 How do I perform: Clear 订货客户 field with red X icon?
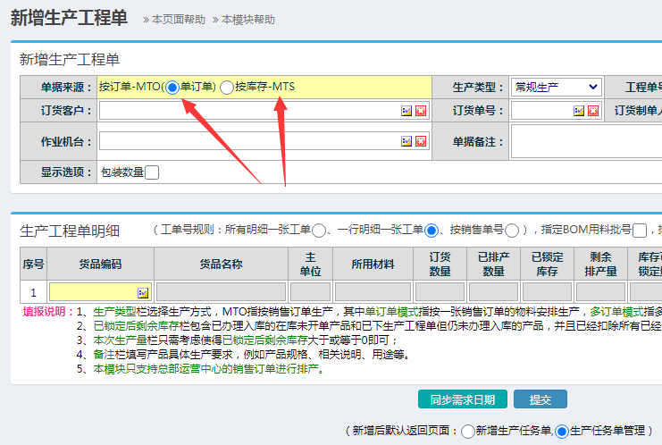420,111
